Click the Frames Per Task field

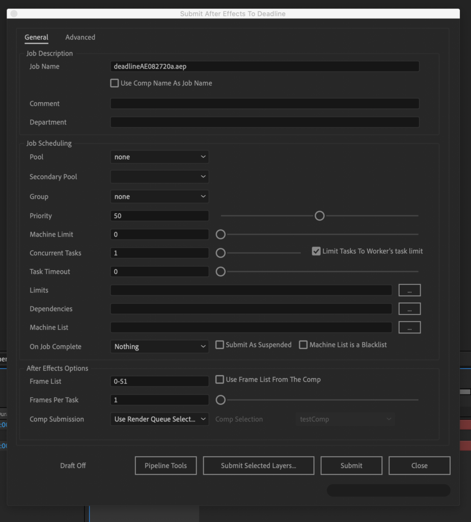click(160, 400)
